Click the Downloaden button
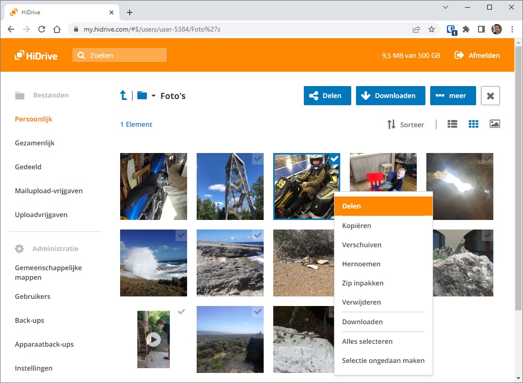 (390, 95)
